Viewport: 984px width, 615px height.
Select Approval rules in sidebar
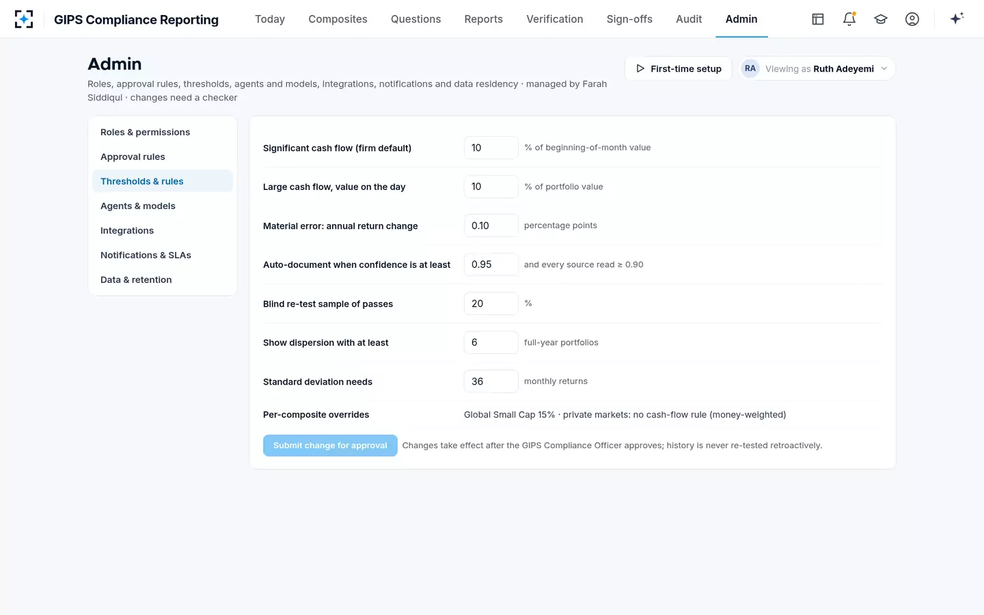coord(163,156)
